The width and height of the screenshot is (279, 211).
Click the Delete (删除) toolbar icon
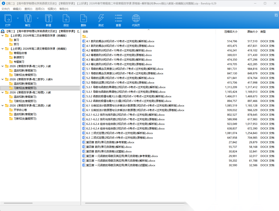coord(83,19)
